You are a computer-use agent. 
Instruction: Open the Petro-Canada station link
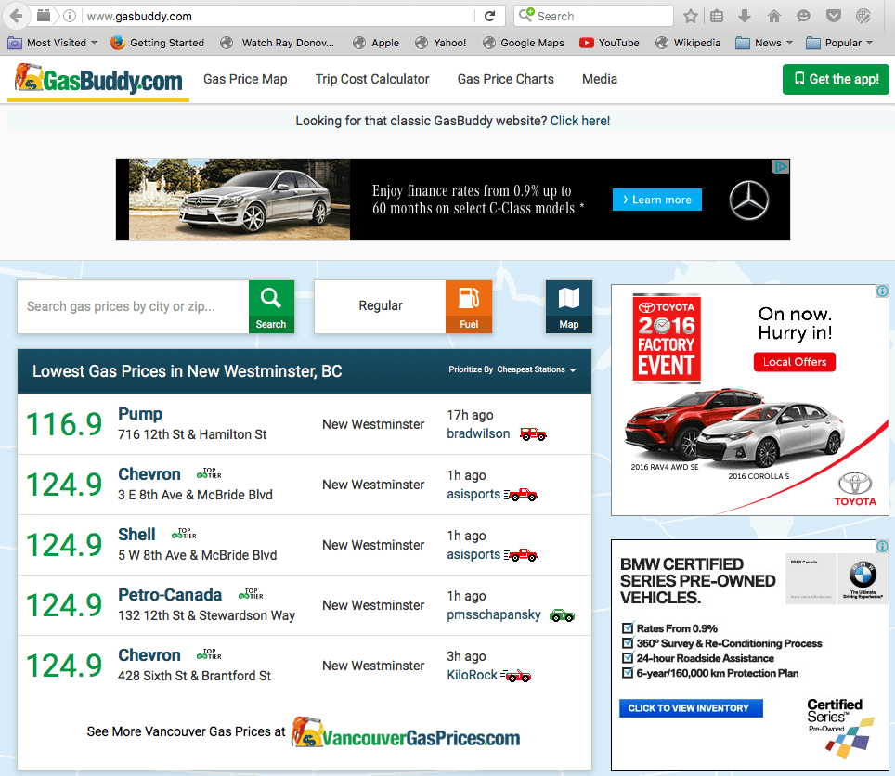[x=170, y=595]
